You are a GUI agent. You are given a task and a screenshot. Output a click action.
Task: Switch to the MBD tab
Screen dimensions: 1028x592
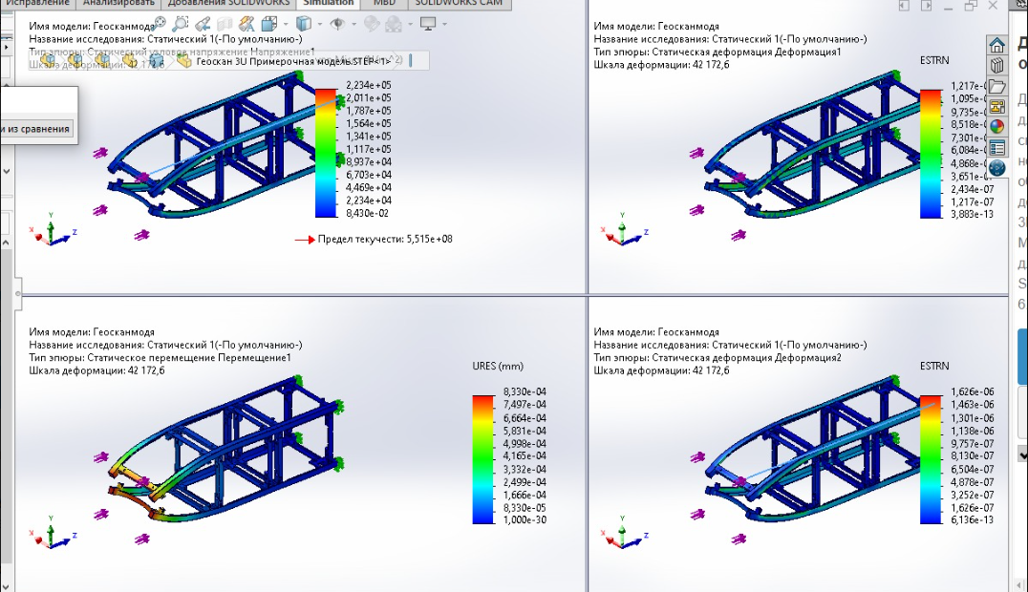[383, 4]
